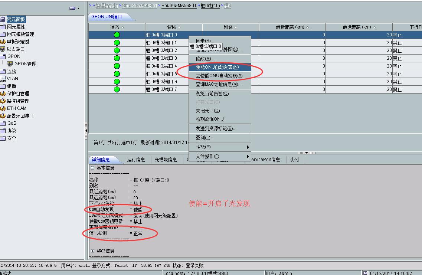
Task: Open 配置环回接口 from the sidebar
Action: 20,116
